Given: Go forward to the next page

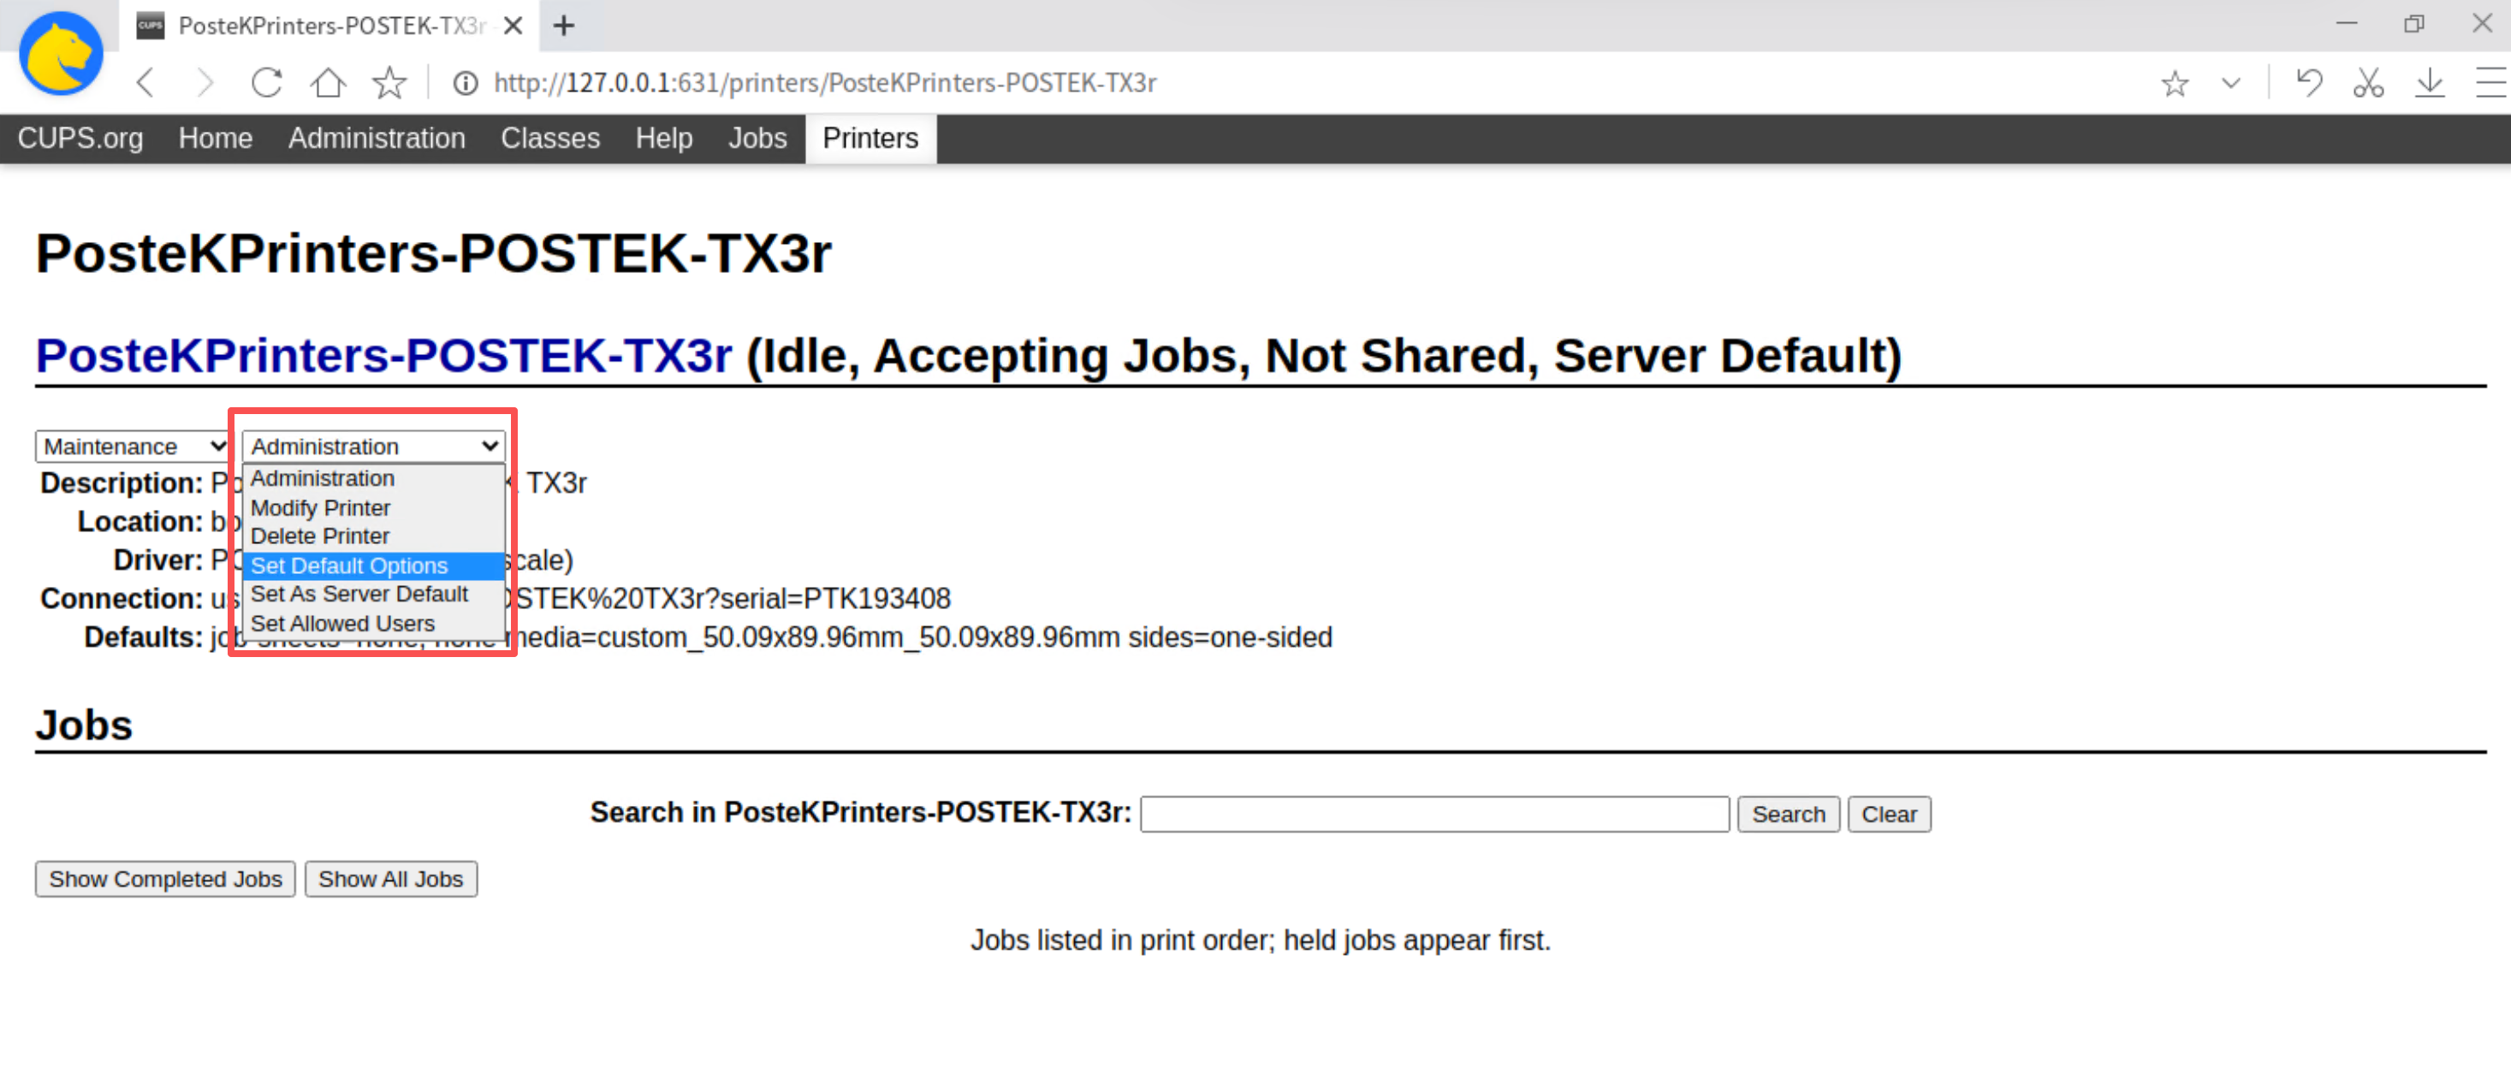Looking at the screenshot, I should click(205, 83).
